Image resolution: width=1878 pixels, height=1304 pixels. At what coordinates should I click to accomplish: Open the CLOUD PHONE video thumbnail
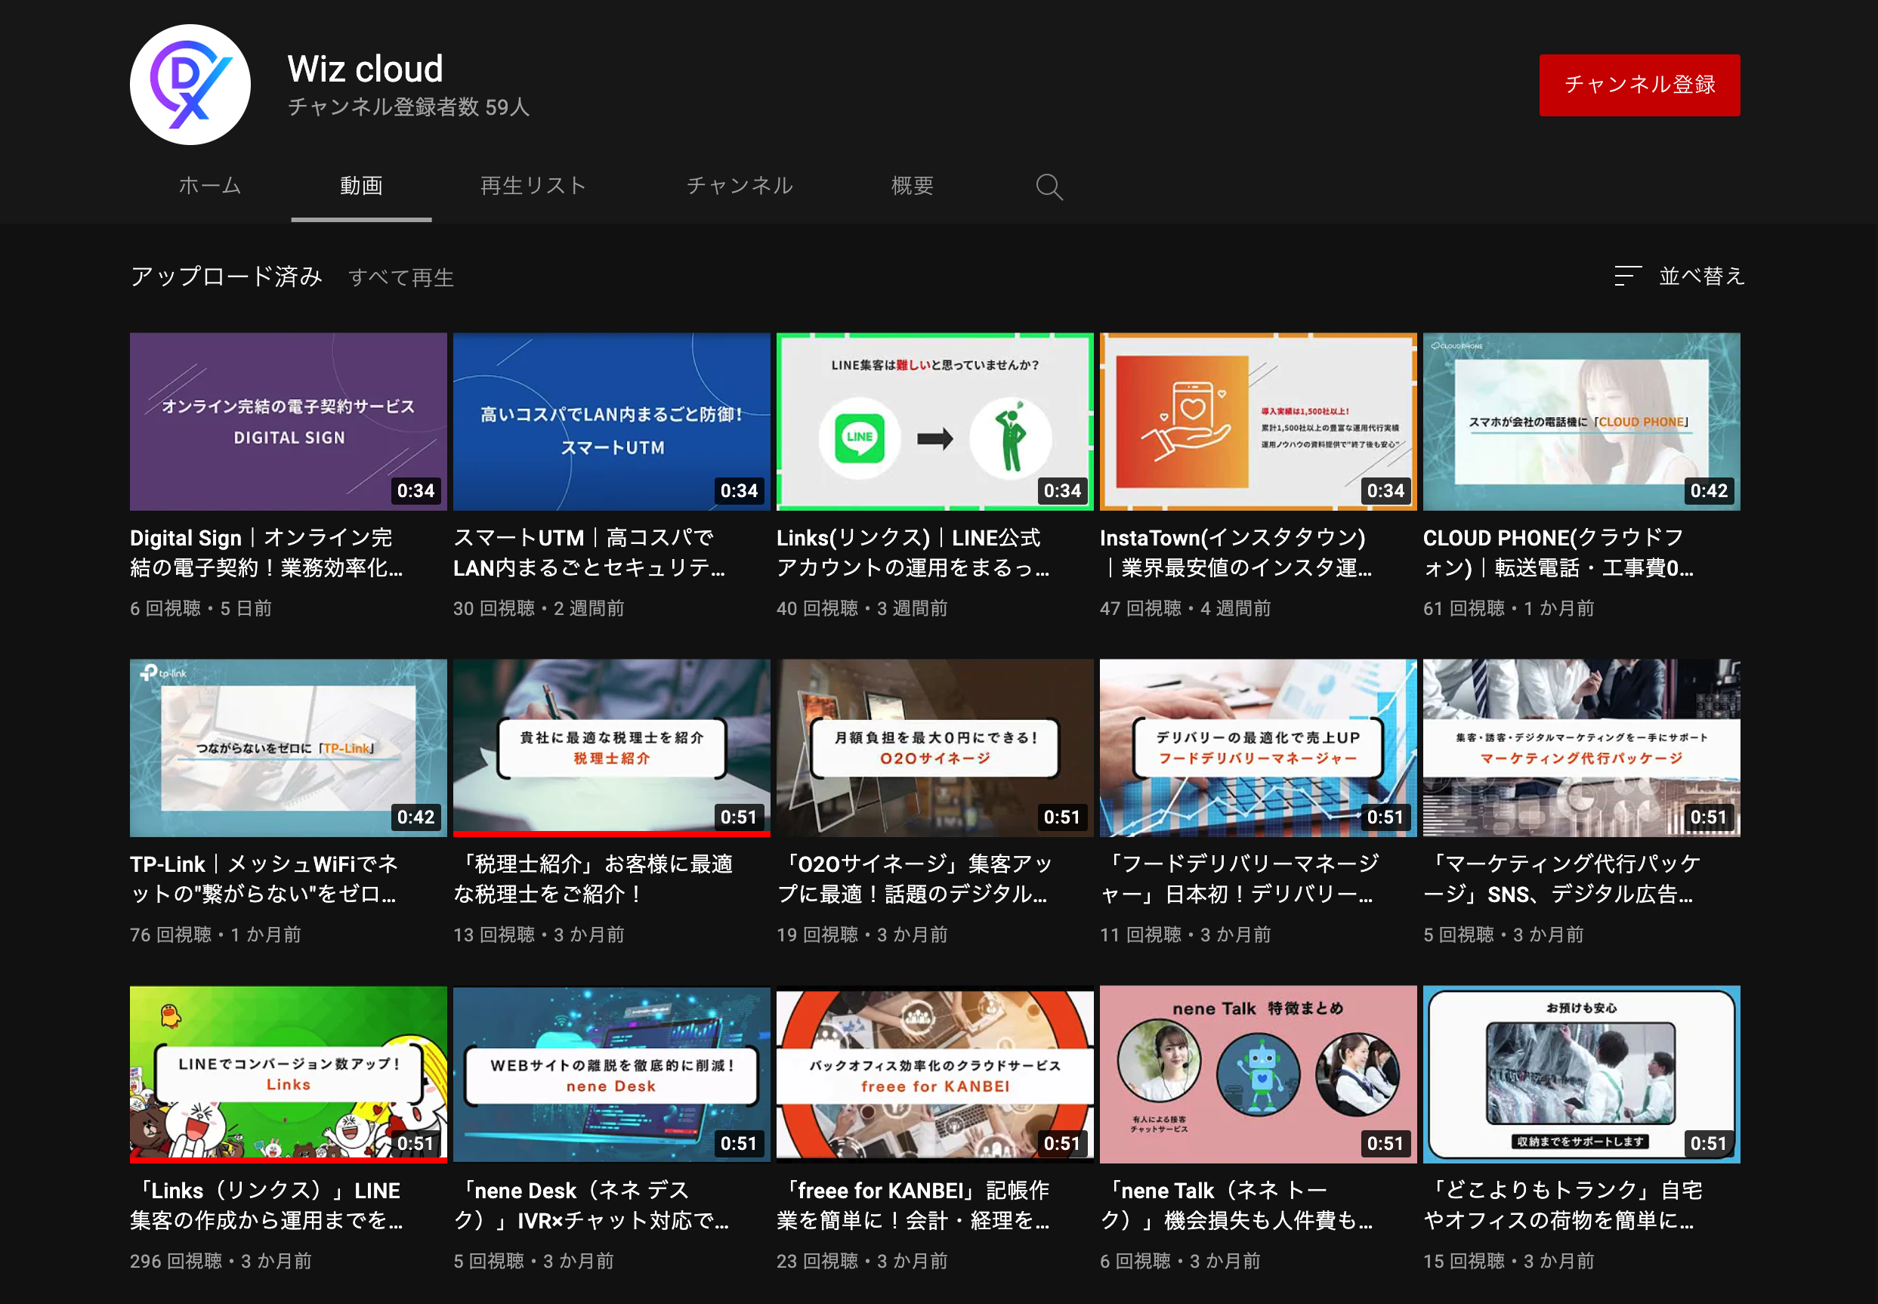pos(1580,422)
